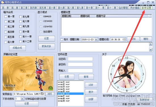Click the 新密码 input field

pyautogui.click(x=80, y=64)
